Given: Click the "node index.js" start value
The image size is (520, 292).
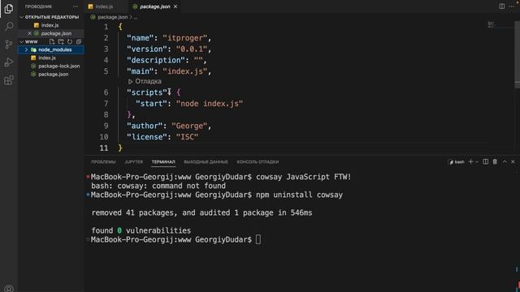Looking at the screenshot, I should (210, 104).
